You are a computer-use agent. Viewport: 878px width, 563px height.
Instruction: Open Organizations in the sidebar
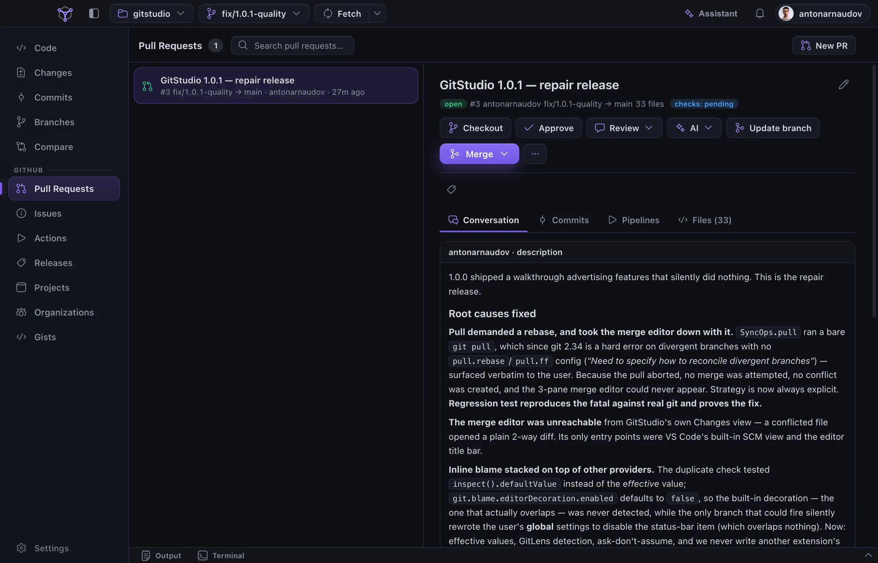(x=64, y=312)
